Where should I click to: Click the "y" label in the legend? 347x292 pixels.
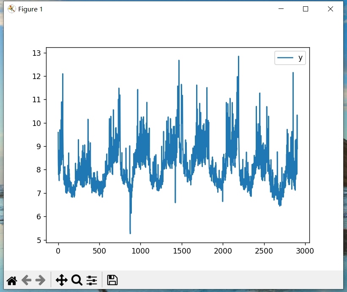[301, 58]
